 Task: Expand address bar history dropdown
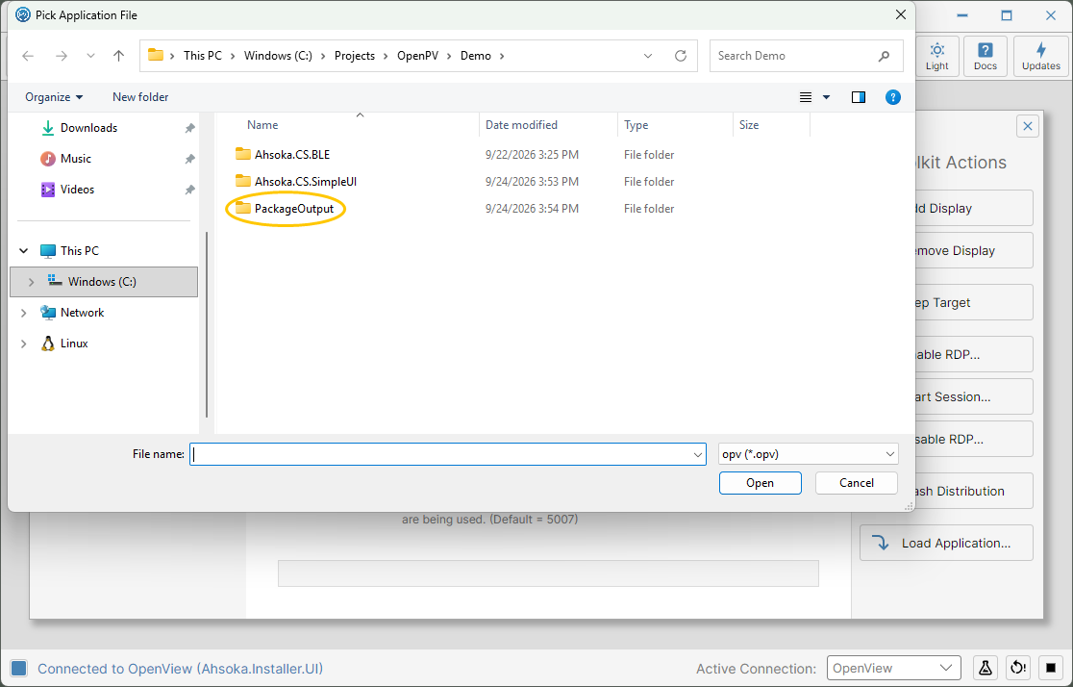tap(648, 56)
